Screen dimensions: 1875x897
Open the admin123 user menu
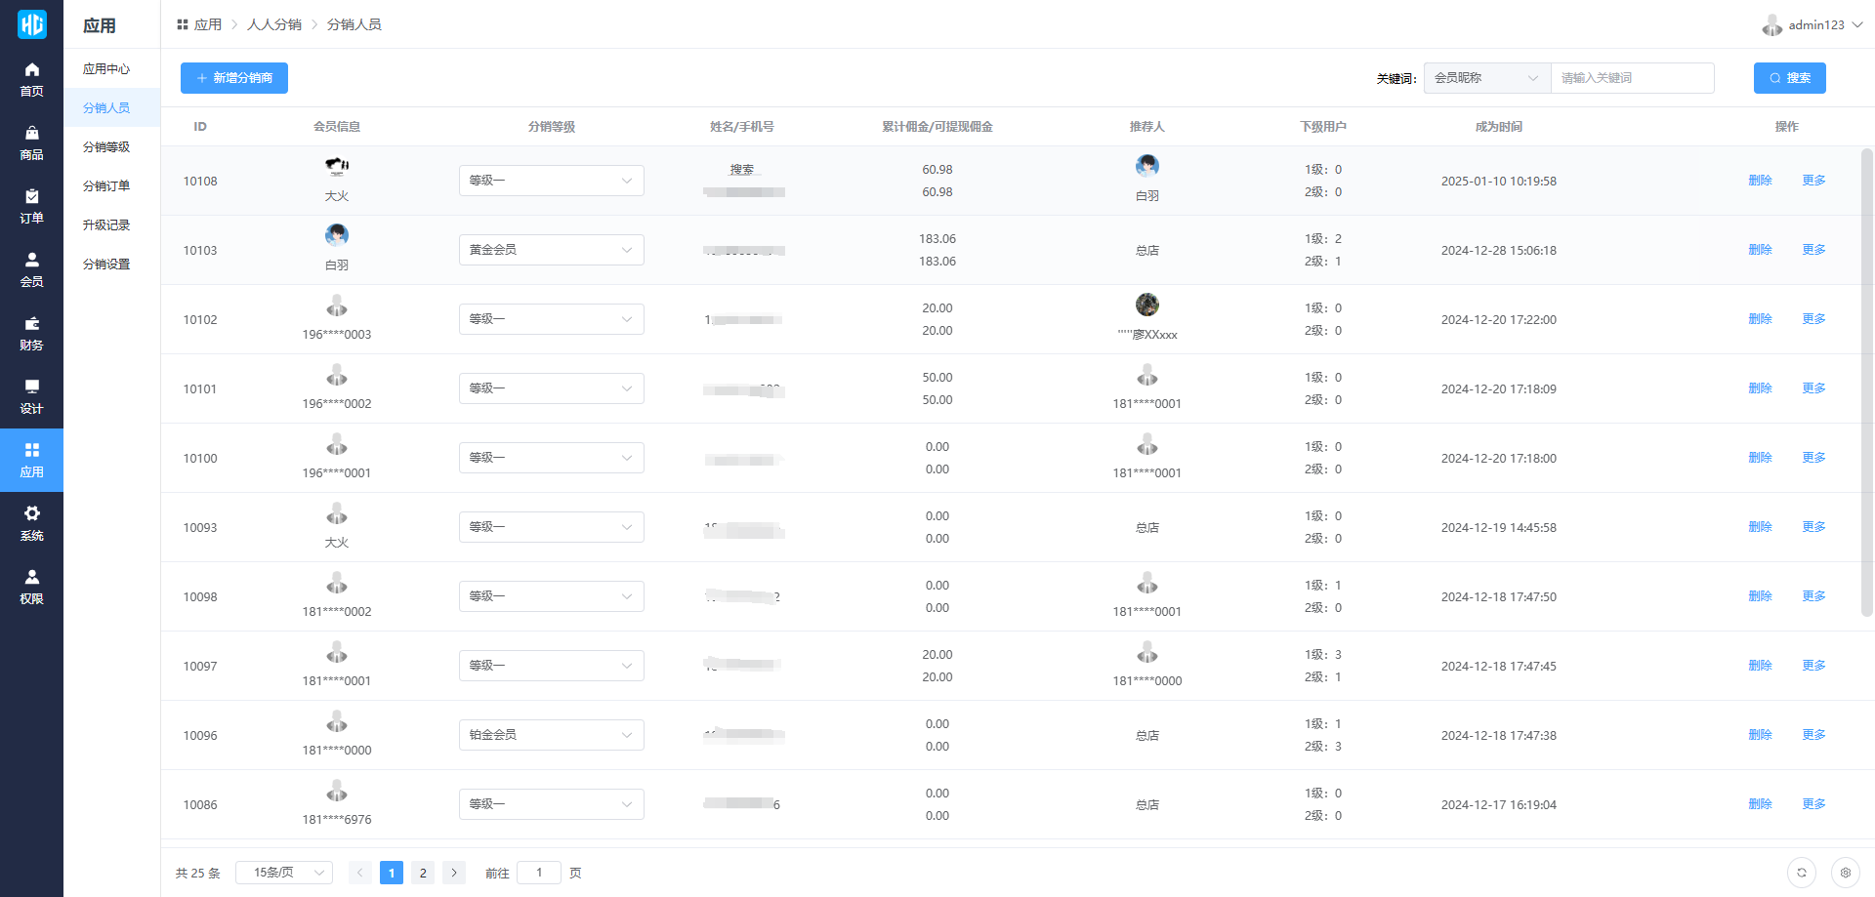click(x=1813, y=24)
